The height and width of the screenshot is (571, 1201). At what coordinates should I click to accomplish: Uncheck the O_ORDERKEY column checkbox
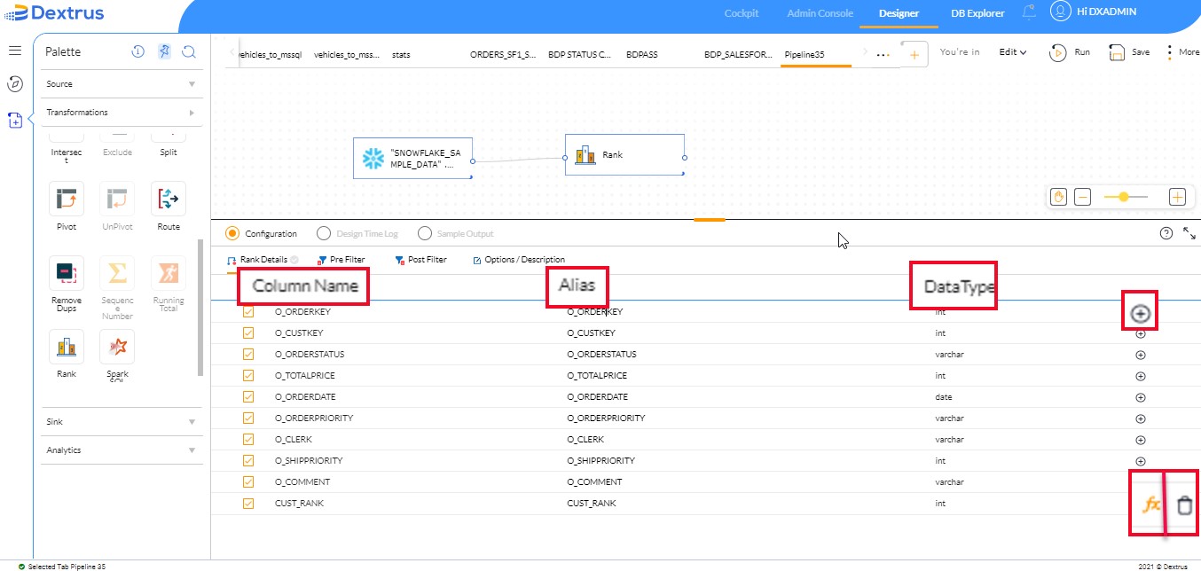point(248,312)
